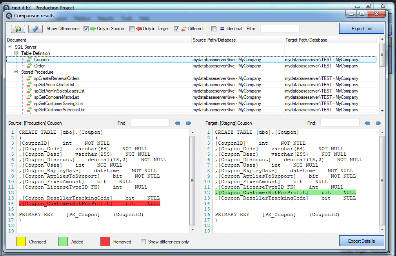Click the difference icon beside spGetAdminQuoteList

(29, 85)
